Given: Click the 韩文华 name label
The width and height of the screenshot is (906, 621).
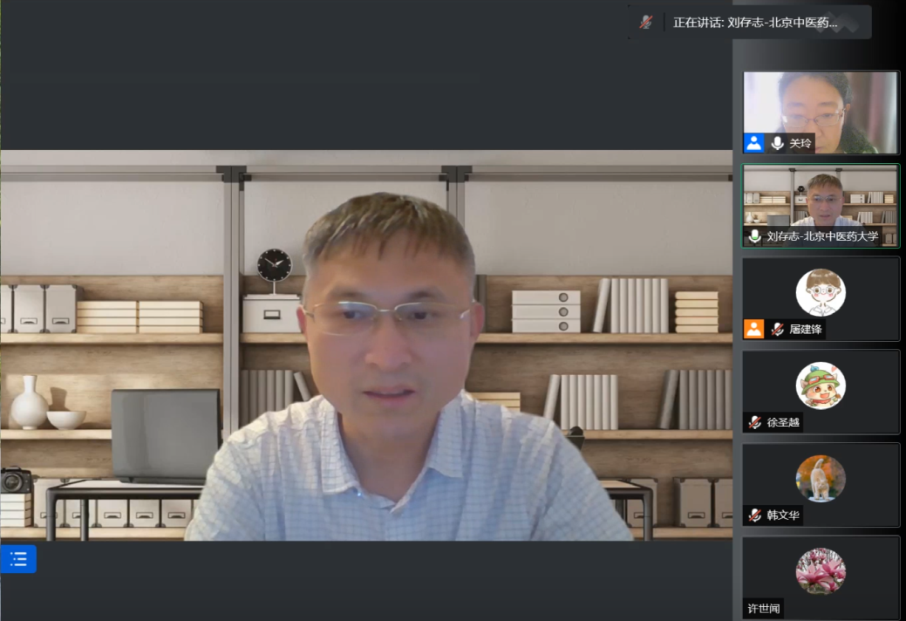Looking at the screenshot, I should [783, 515].
